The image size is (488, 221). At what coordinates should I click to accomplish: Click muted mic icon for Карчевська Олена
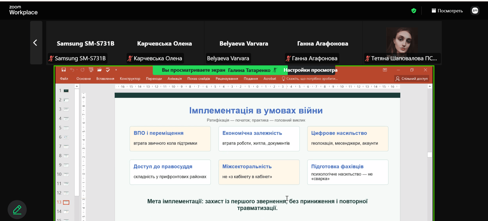130,58
